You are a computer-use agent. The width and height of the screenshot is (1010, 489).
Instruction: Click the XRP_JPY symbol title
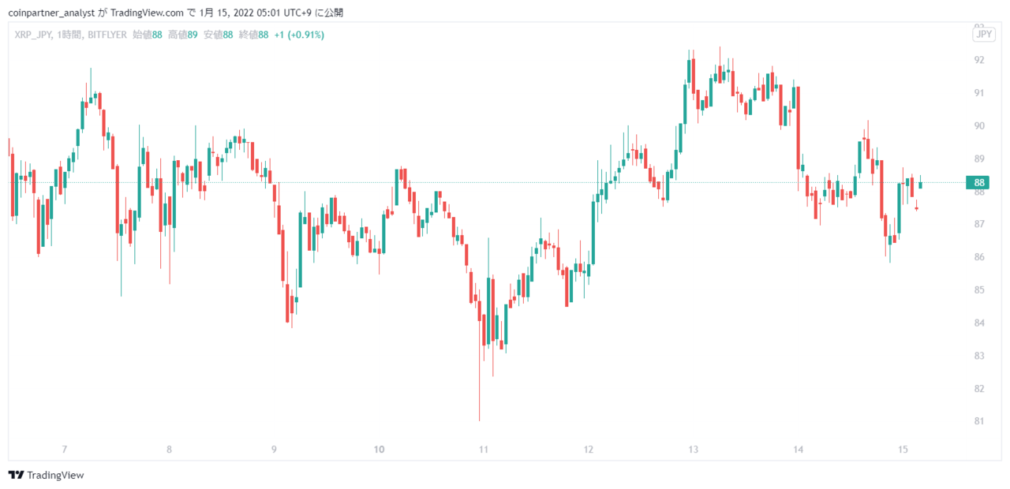[33, 35]
